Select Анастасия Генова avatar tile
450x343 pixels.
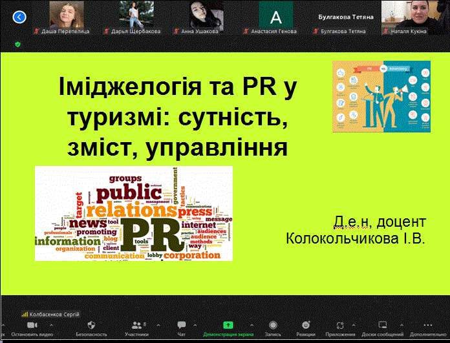tap(276, 14)
